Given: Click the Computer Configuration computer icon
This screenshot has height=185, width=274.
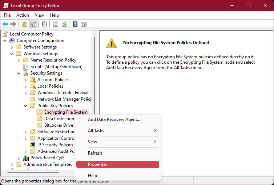Looking at the screenshot, I should point(12,41).
